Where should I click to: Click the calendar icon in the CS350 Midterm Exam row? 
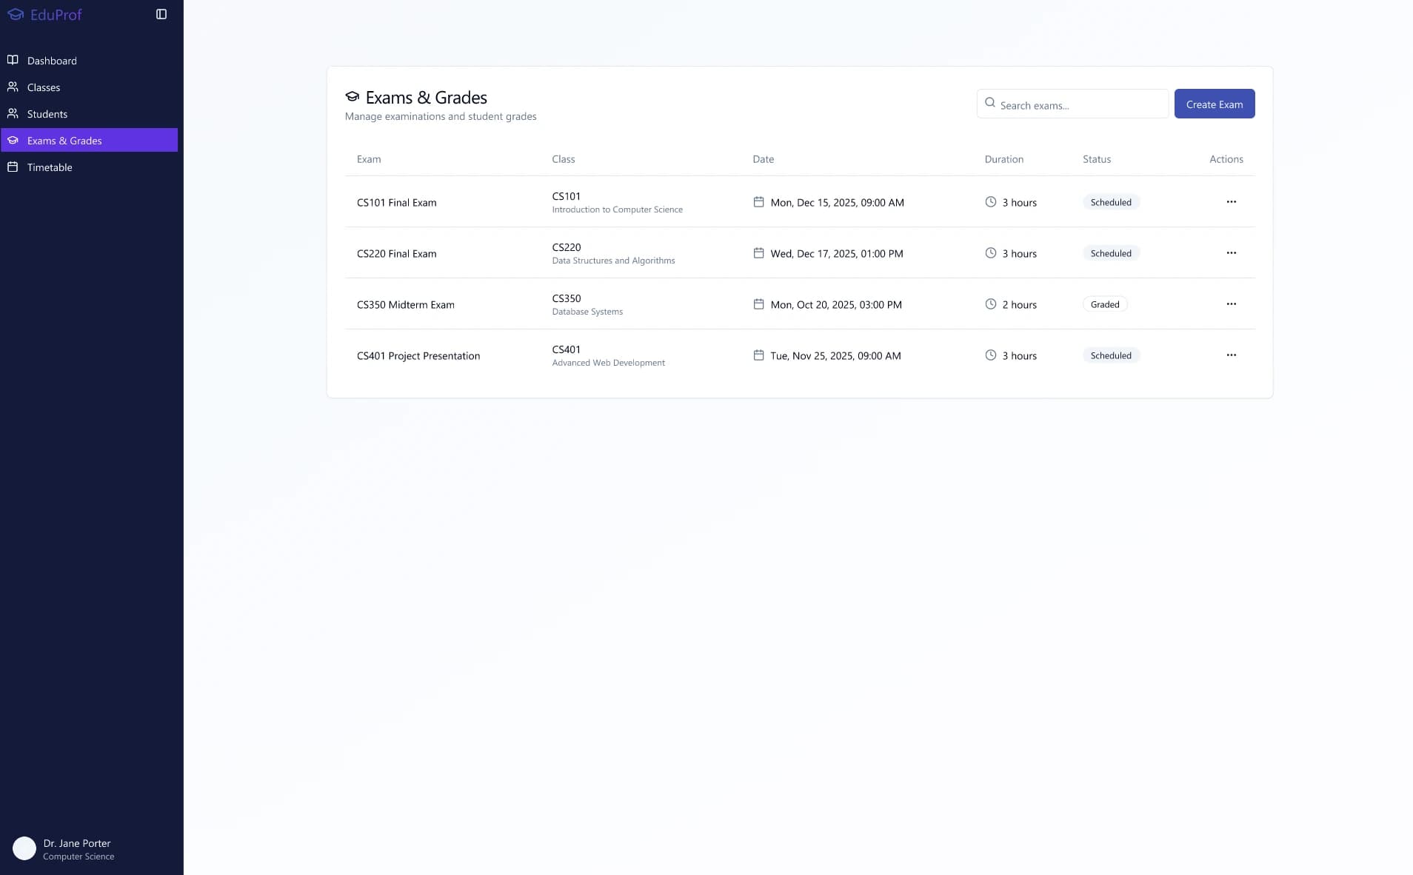pos(758,304)
